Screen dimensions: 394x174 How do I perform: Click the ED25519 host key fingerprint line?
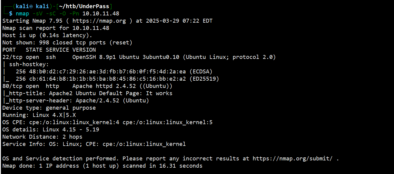[x=117, y=79]
